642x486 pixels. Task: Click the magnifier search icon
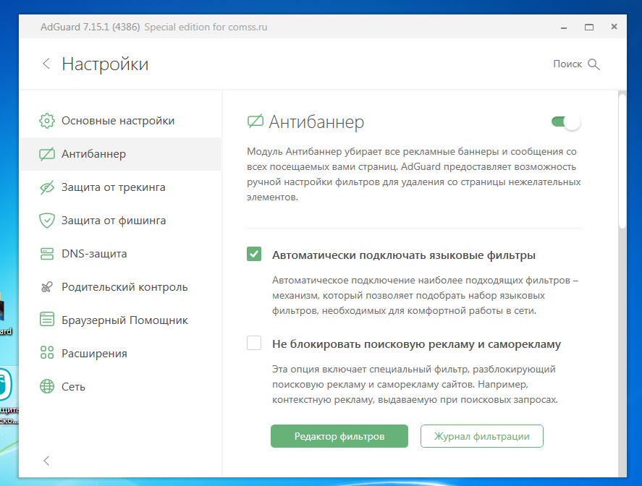click(594, 64)
